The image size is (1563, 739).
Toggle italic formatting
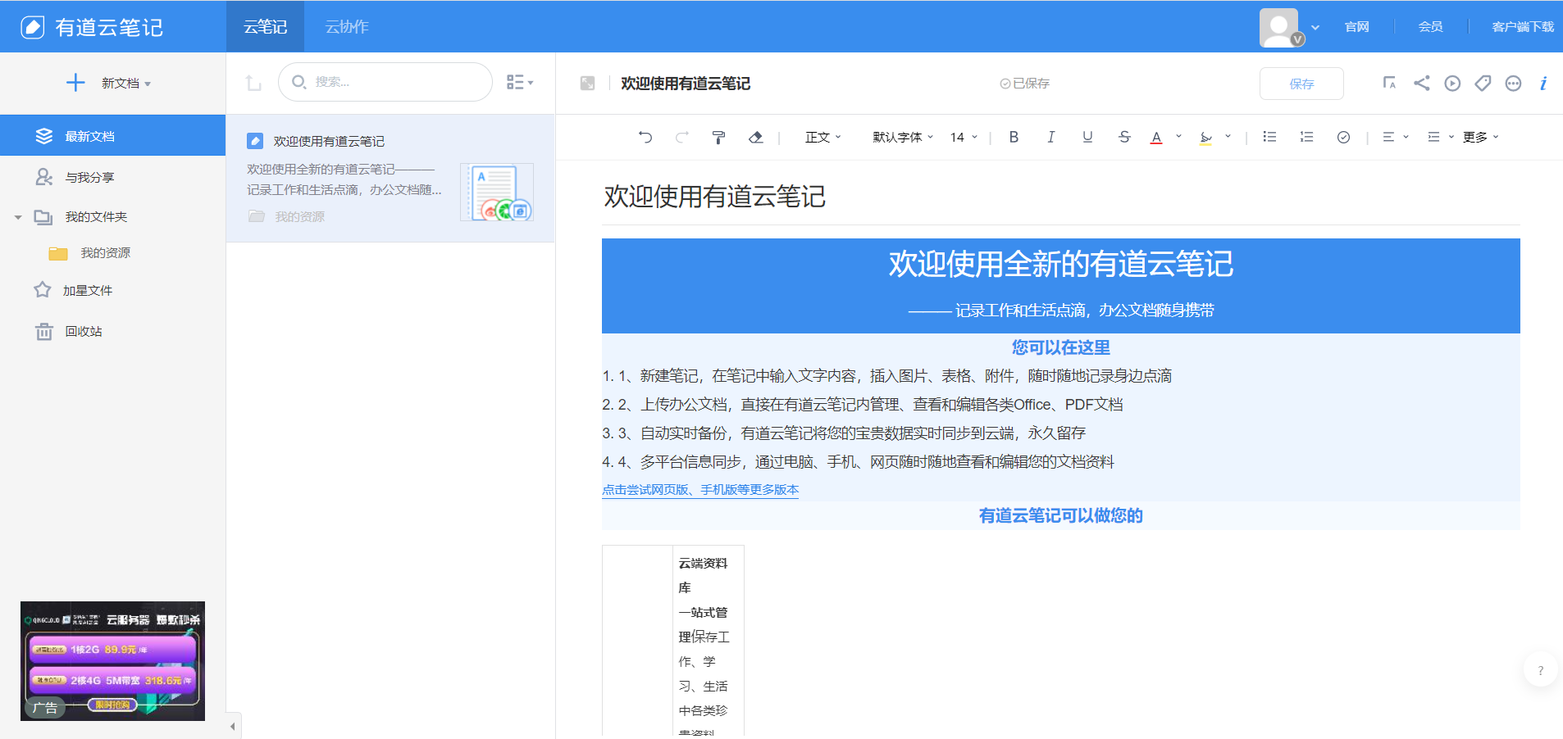(x=1050, y=137)
